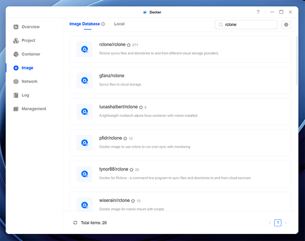Click the Image Database info icon
305x241 pixels.
[103, 24]
